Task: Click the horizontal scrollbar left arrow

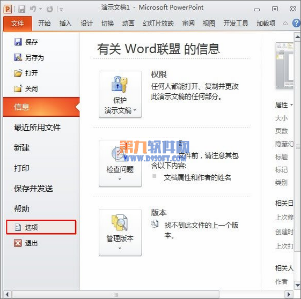Action: 8,294
